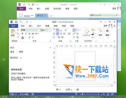
Task: Switch to the Insert ribbon tab in Visio
Action: click(x=31, y=26)
